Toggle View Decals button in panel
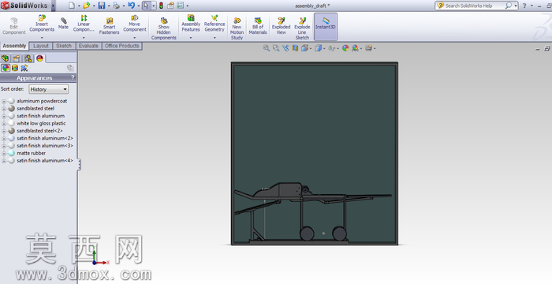552x284 pixels. coord(15,68)
